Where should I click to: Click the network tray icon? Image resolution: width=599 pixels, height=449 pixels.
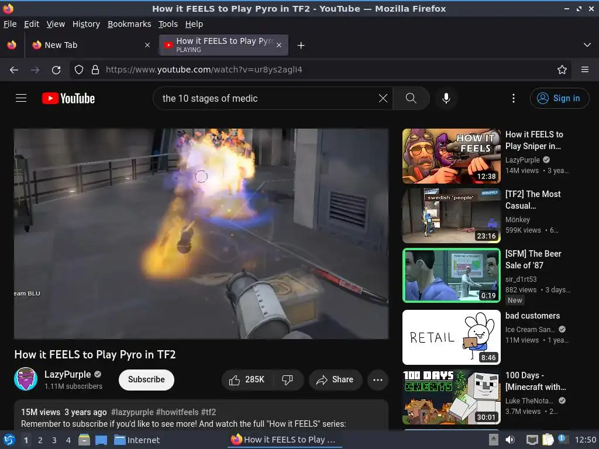tap(532, 440)
